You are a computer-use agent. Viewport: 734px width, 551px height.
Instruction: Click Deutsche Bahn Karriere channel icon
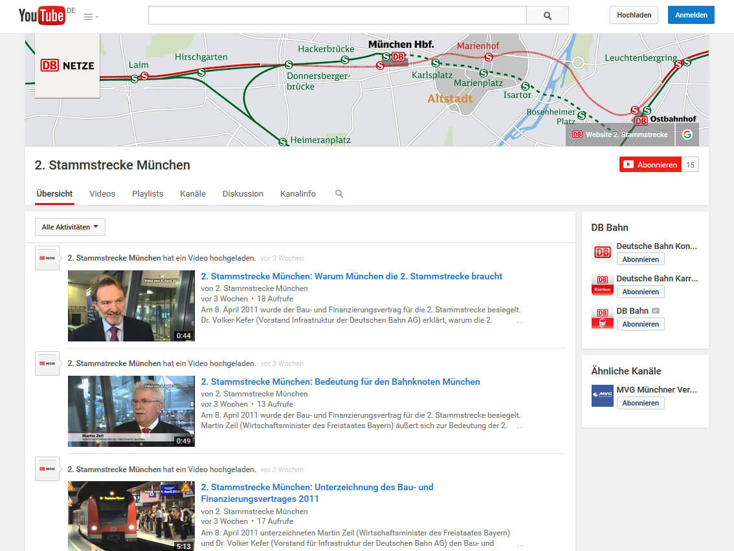point(603,285)
